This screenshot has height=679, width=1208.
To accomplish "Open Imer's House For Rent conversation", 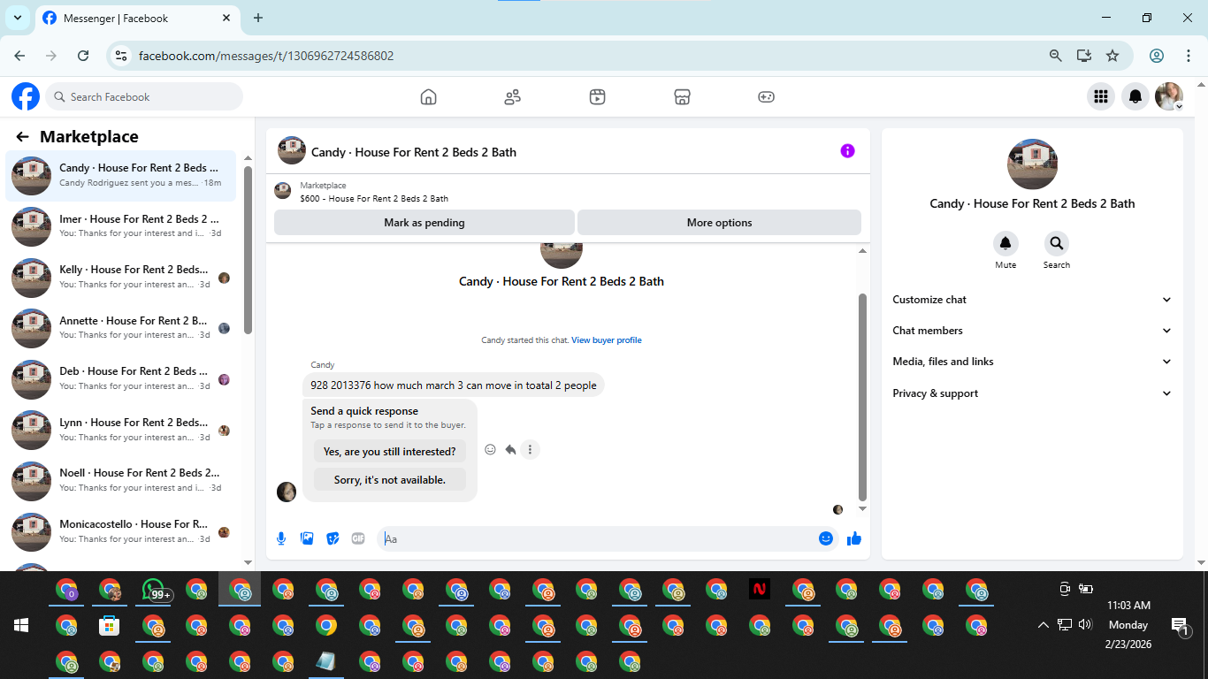I will click(121, 226).
